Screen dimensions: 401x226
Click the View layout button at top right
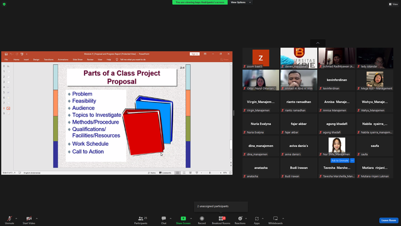click(393, 4)
